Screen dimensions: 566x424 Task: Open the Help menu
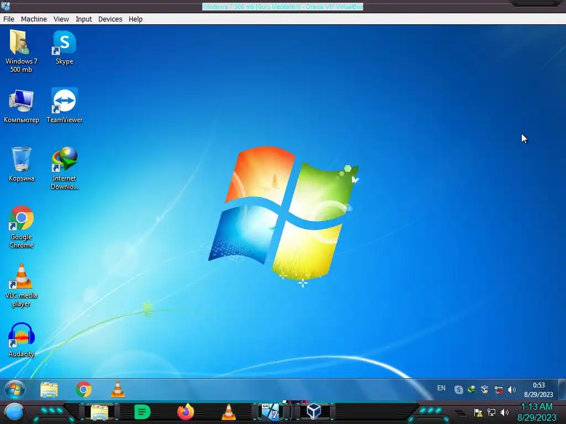click(135, 19)
